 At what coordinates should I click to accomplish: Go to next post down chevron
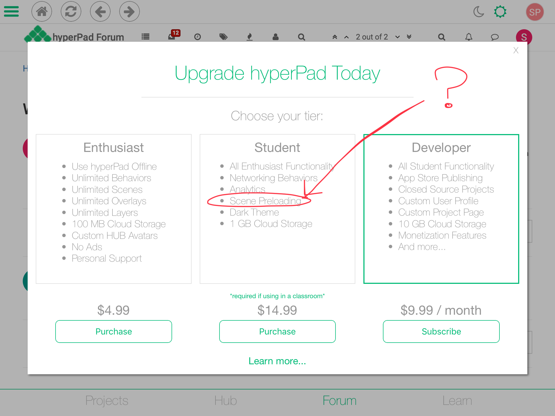pyautogui.click(x=398, y=37)
